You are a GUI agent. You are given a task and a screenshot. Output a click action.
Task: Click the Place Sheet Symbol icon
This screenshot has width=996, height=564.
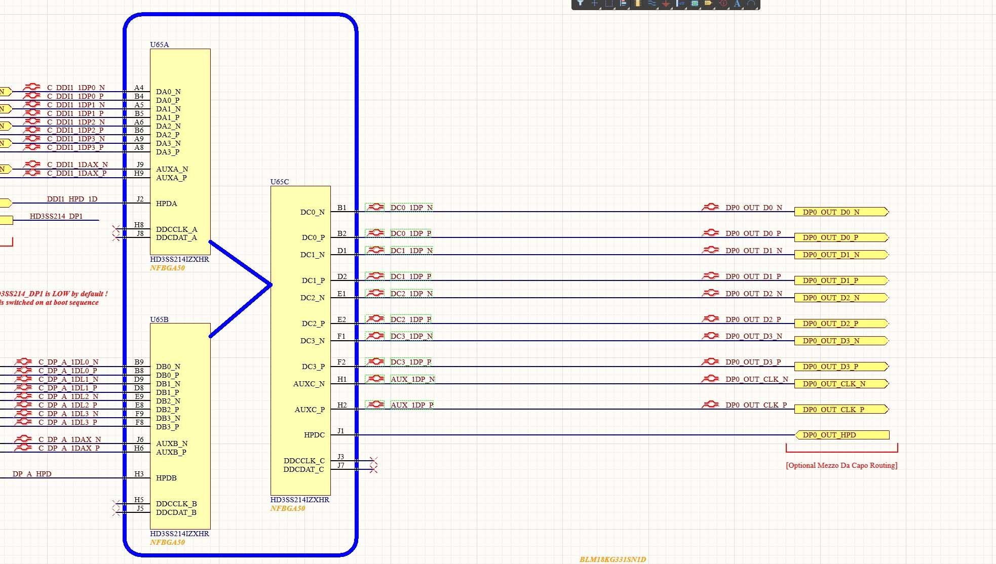[695, 3]
